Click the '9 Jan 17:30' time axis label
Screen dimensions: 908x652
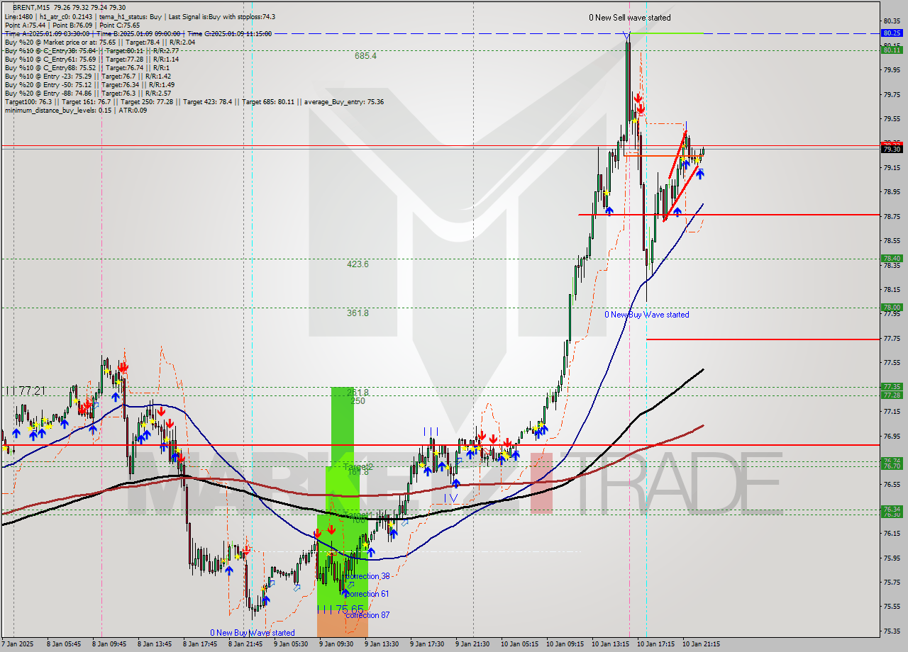click(x=428, y=644)
